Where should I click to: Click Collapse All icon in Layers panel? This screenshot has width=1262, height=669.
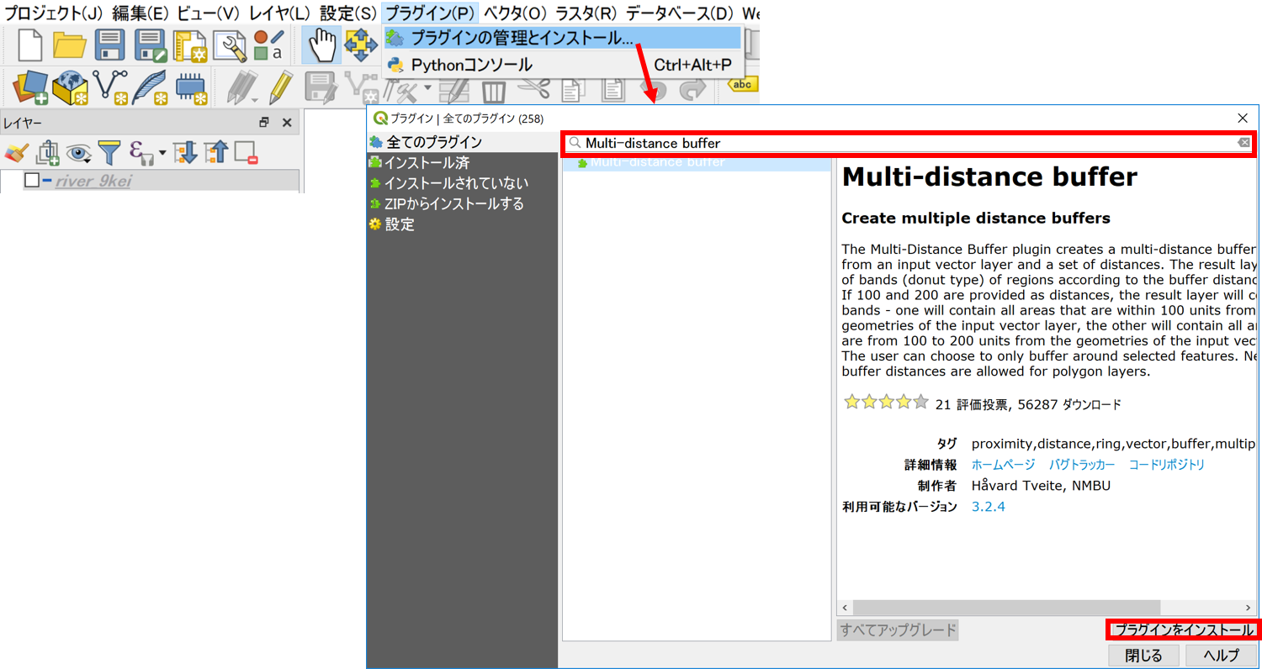point(215,152)
